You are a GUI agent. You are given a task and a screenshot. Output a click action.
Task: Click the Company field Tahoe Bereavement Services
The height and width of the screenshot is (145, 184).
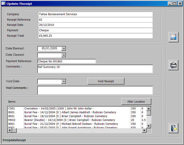pyautogui.click(x=95, y=14)
